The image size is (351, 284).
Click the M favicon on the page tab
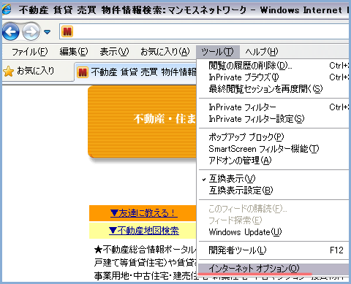pyautogui.click(x=83, y=72)
